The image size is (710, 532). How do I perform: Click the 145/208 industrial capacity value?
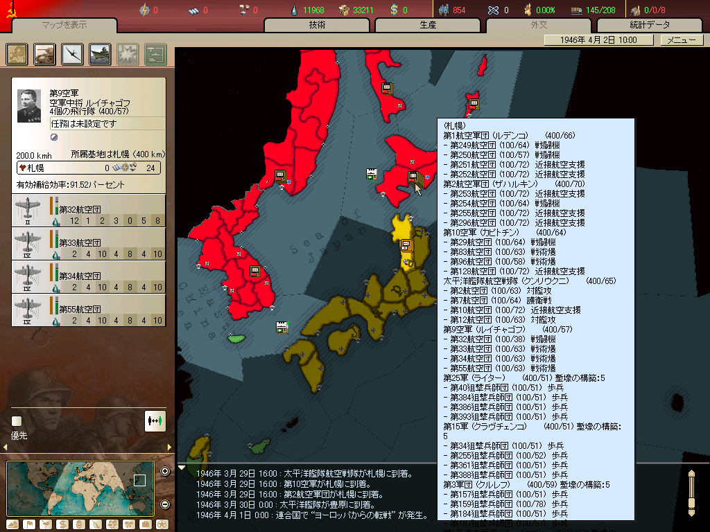(x=600, y=10)
